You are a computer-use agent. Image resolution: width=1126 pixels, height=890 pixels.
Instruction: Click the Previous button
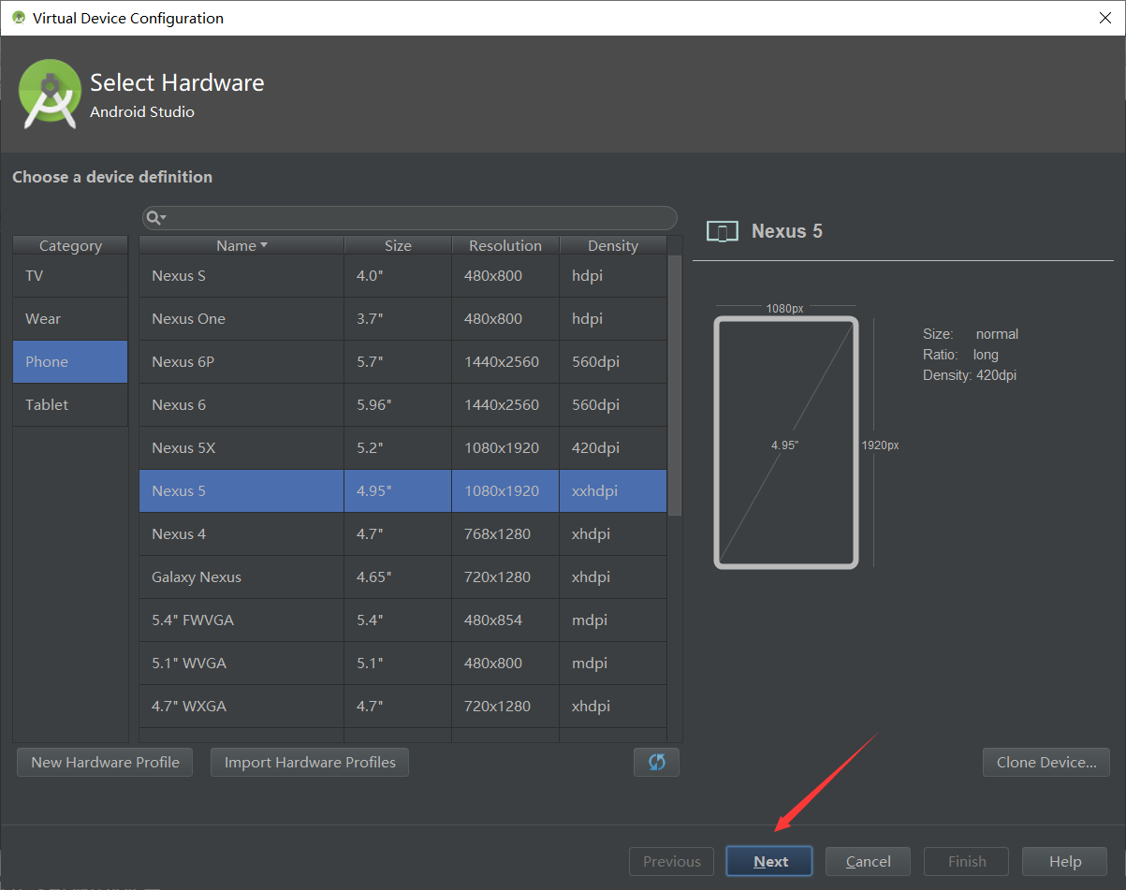[671, 861]
